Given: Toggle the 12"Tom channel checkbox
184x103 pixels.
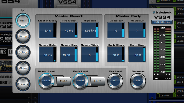Looking at the screenshot, I should pyautogui.click(x=158, y=95).
